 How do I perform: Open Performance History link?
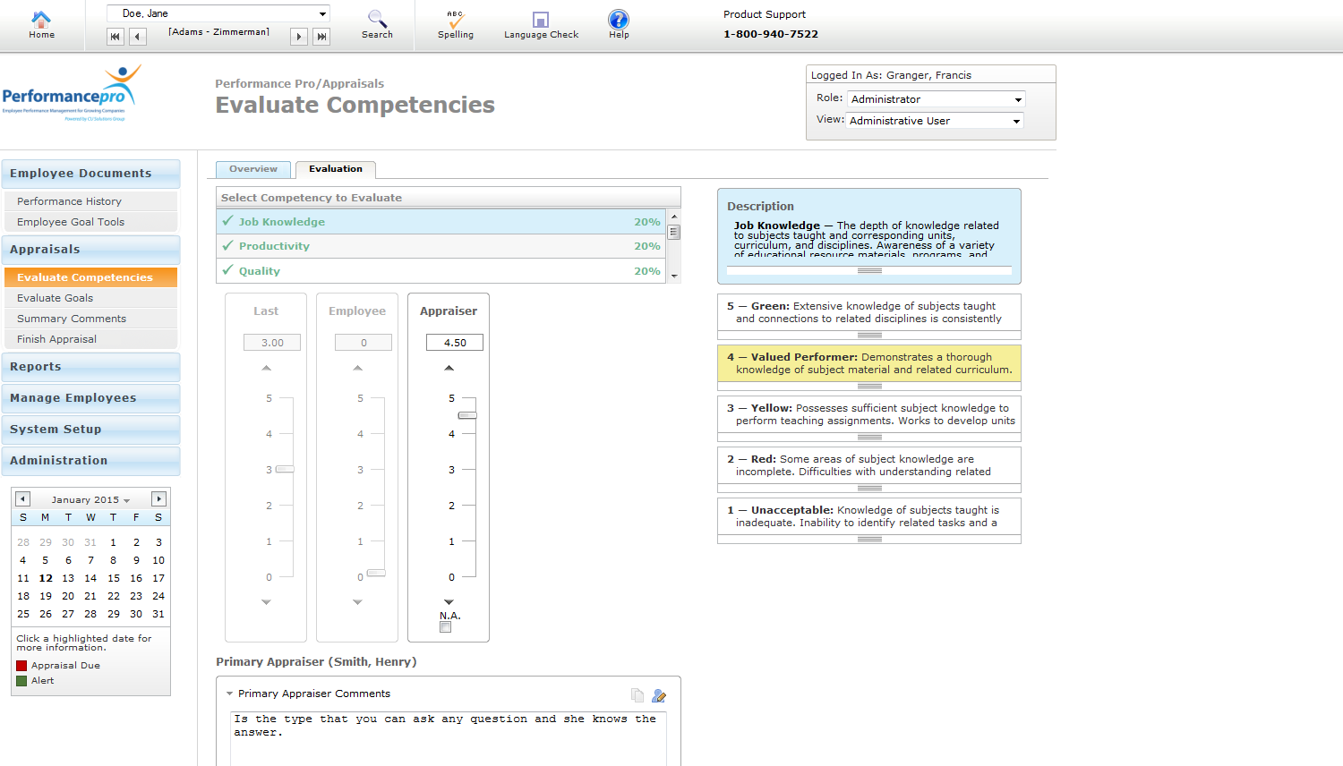pos(90,201)
